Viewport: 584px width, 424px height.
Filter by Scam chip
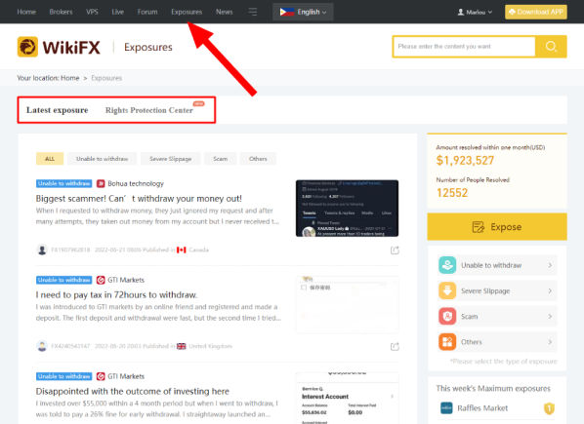click(220, 159)
